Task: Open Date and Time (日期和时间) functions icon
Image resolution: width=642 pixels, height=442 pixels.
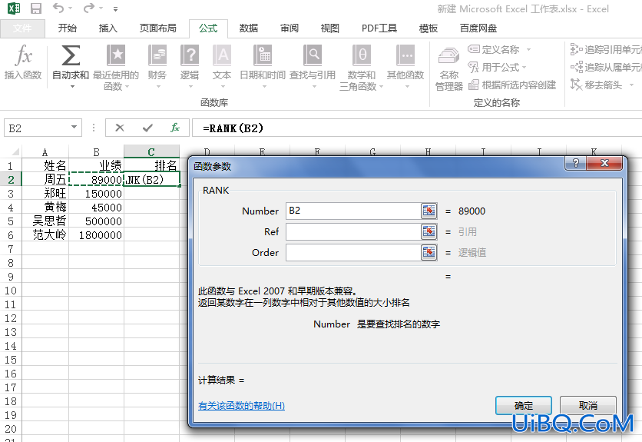Action: pyautogui.click(x=263, y=55)
